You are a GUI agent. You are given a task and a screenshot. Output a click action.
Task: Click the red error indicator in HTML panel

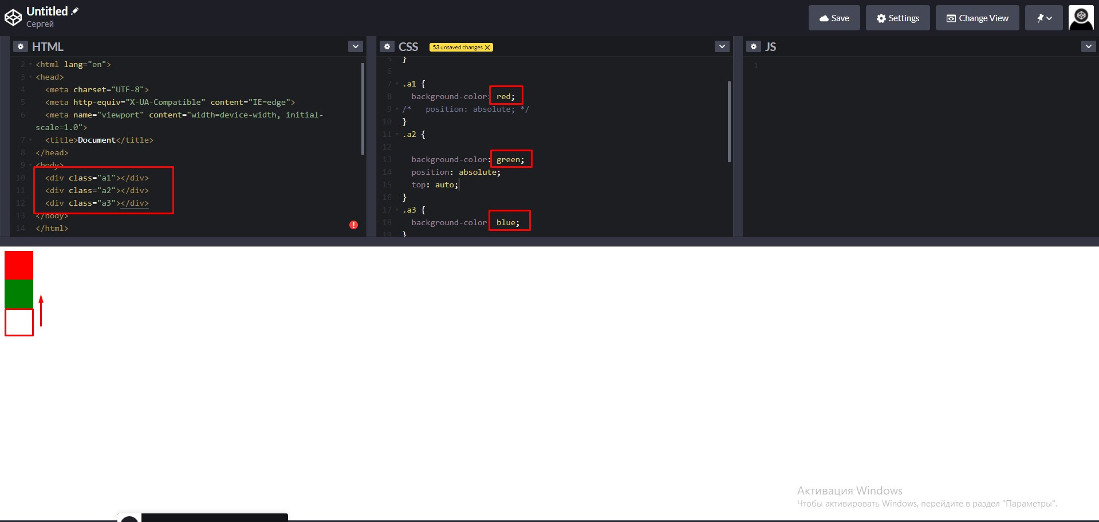[x=353, y=225]
